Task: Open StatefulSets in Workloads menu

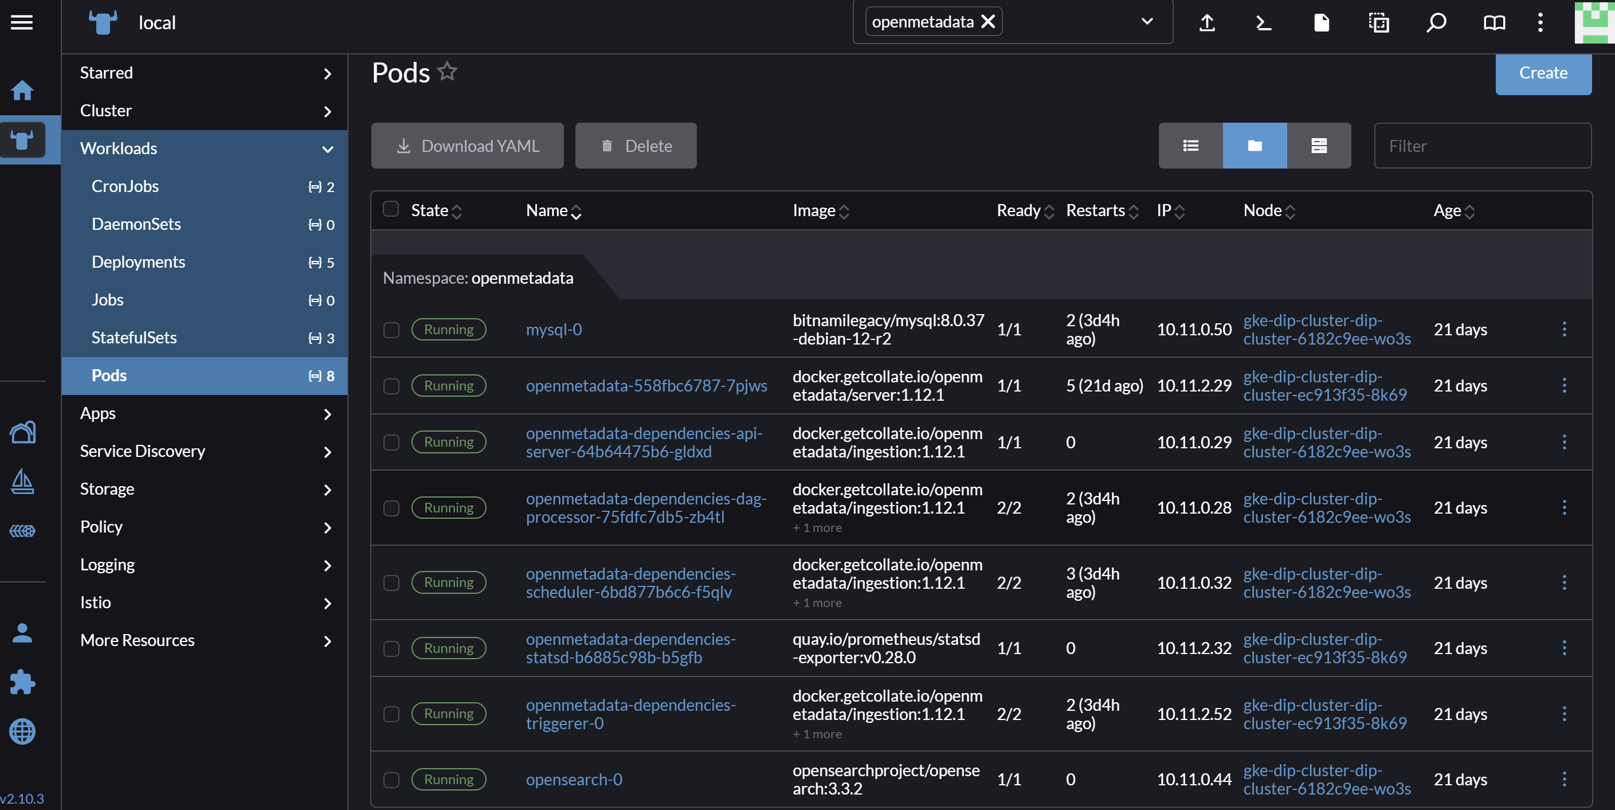Action: pos(205,338)
